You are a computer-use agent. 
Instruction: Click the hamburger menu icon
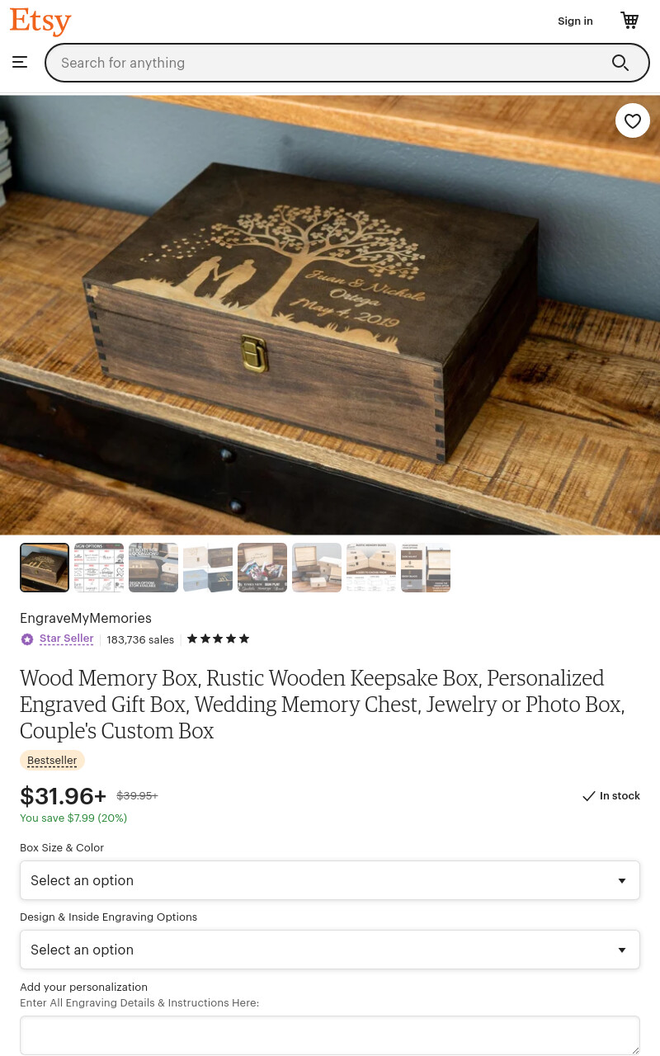(20, 62)
